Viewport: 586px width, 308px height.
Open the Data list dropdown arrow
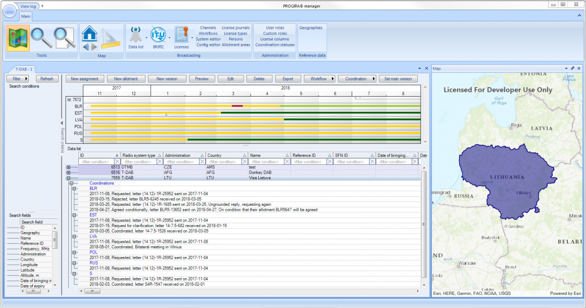tap(146, 38)
